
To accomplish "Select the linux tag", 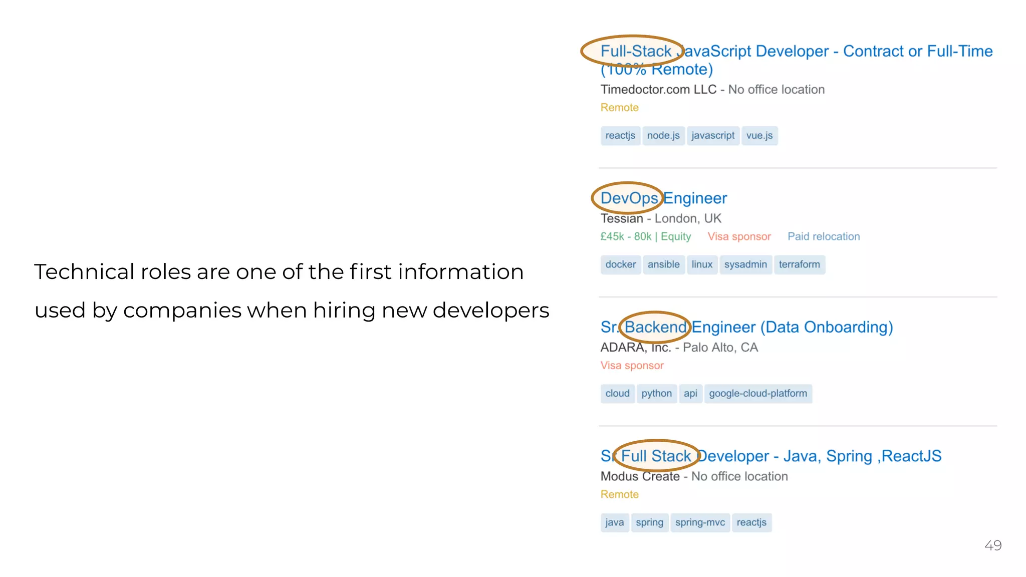I will click(x=702, y=264).
